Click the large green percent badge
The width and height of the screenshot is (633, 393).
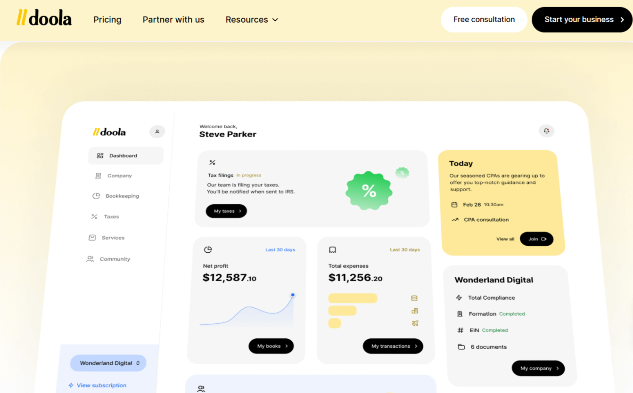369,191
